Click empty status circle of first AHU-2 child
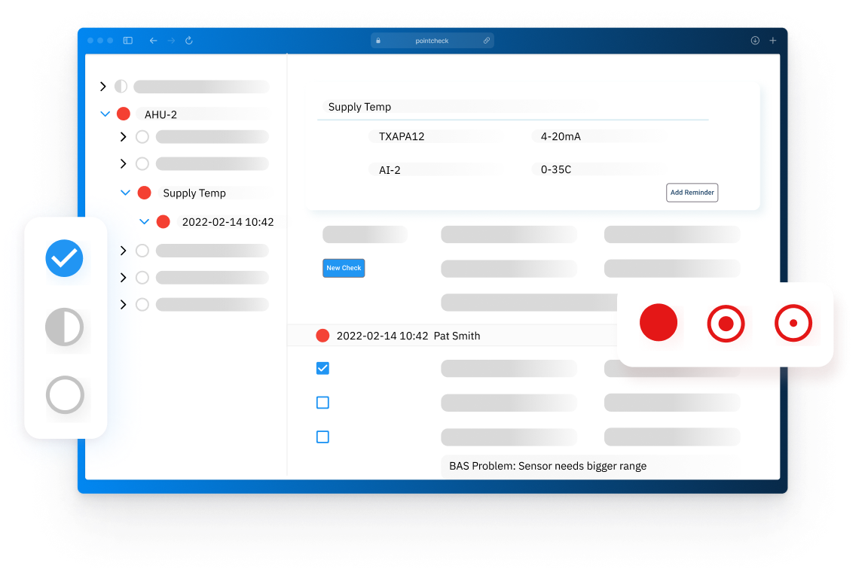Image resolution: width=868 pixels, height=572 pixels. coord(142,137)
